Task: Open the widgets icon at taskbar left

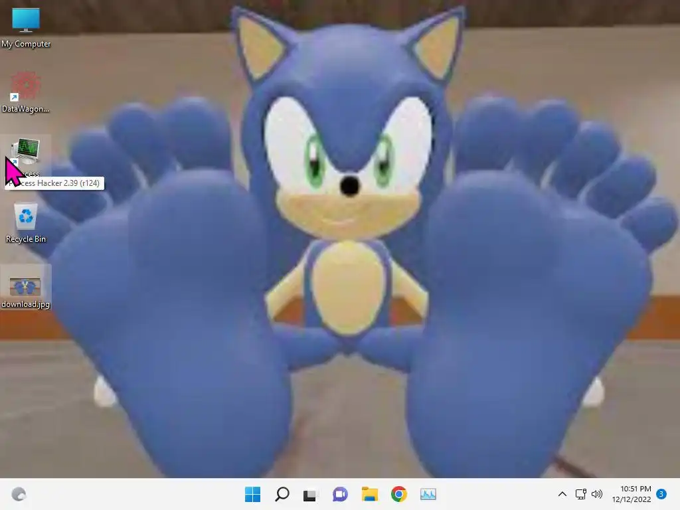Action: [x=19, y=494]
